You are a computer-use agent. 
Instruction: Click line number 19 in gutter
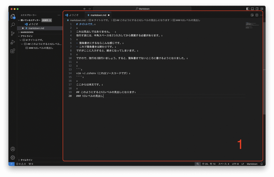tap(70, 92)
